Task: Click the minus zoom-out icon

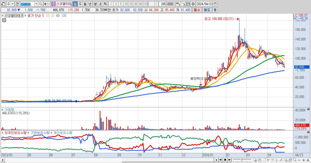Action: tap(299, 160)
